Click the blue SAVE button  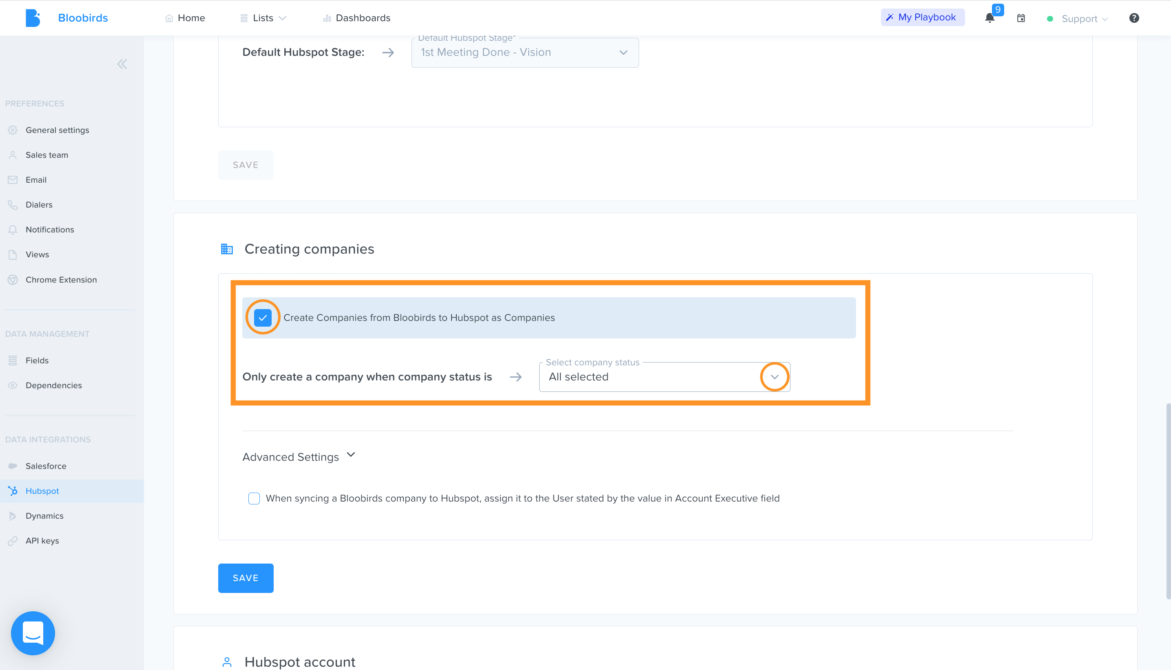[246, 578]
